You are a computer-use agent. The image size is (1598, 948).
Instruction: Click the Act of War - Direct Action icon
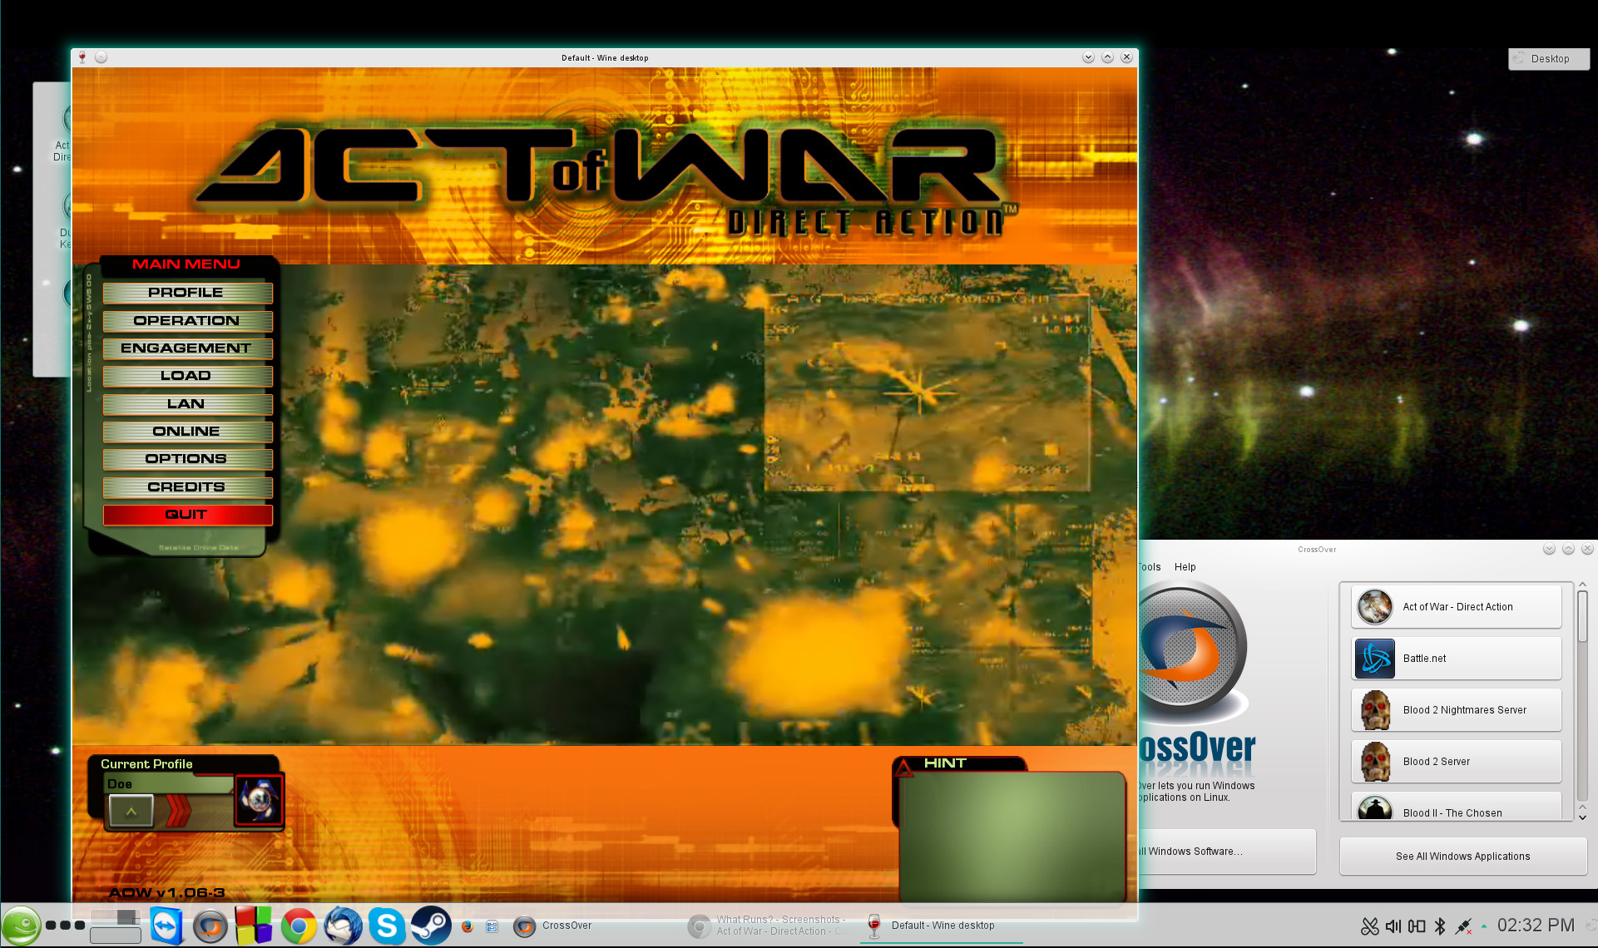tap(1374, 606)
